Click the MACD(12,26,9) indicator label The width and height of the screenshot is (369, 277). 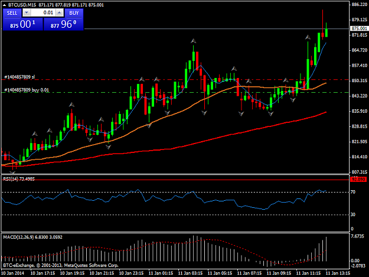coord(32,237)
